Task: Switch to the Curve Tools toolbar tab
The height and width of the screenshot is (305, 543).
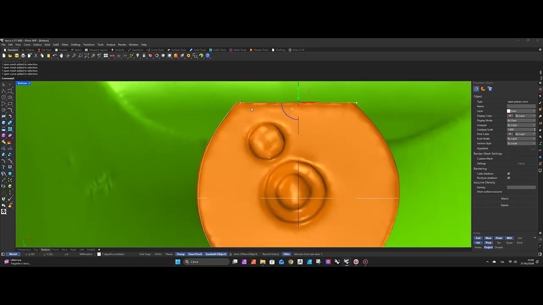Action: coord(156,50)
